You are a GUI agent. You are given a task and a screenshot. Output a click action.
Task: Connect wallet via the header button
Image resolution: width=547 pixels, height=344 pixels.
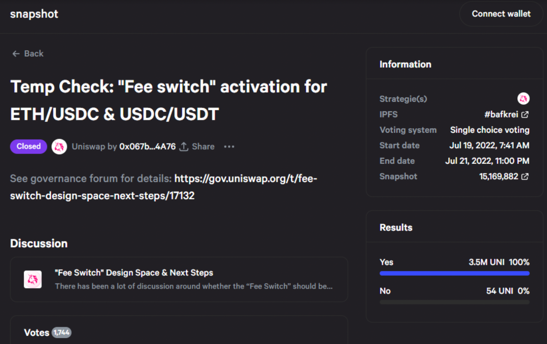click(x=501, y=14)
